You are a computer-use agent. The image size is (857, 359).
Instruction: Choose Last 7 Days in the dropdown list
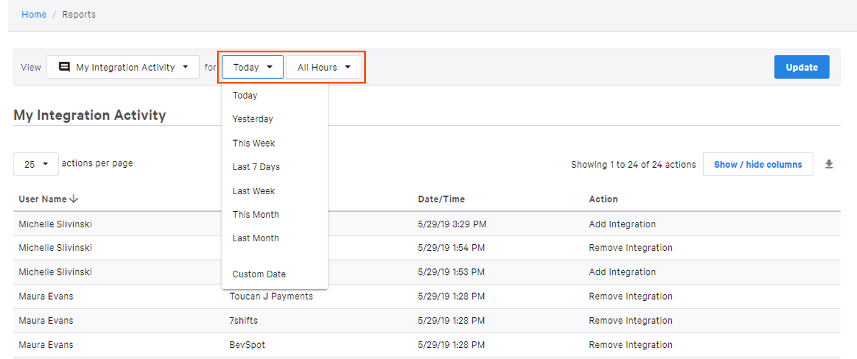pos(255,167)
